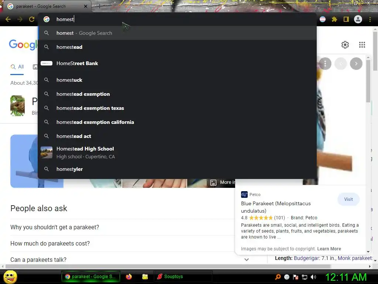Screen dimensions: 378x284
Task: Click the forward navigation arrow
Action: click(20, 19)
